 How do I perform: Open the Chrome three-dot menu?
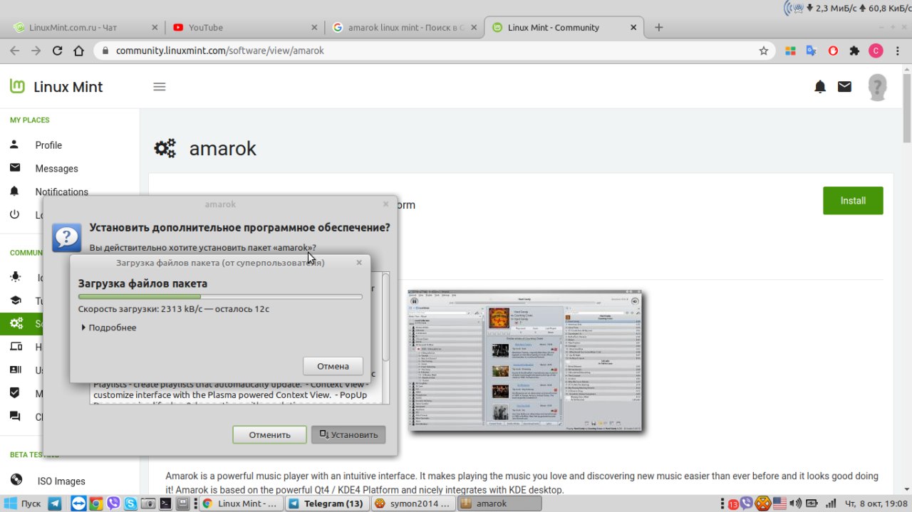[896, 51]
